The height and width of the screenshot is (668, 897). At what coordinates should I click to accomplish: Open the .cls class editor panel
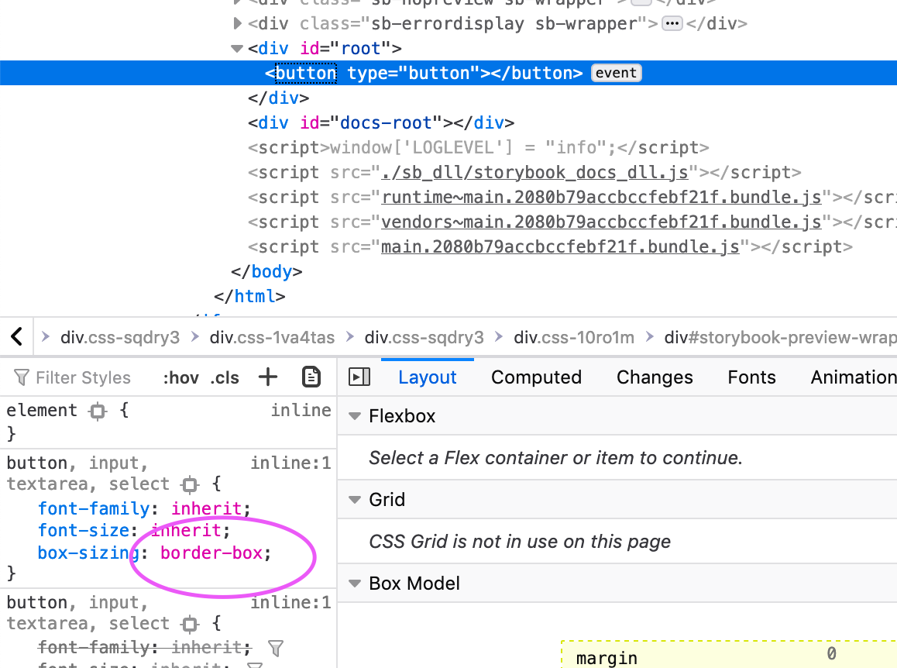coord(224,377)
